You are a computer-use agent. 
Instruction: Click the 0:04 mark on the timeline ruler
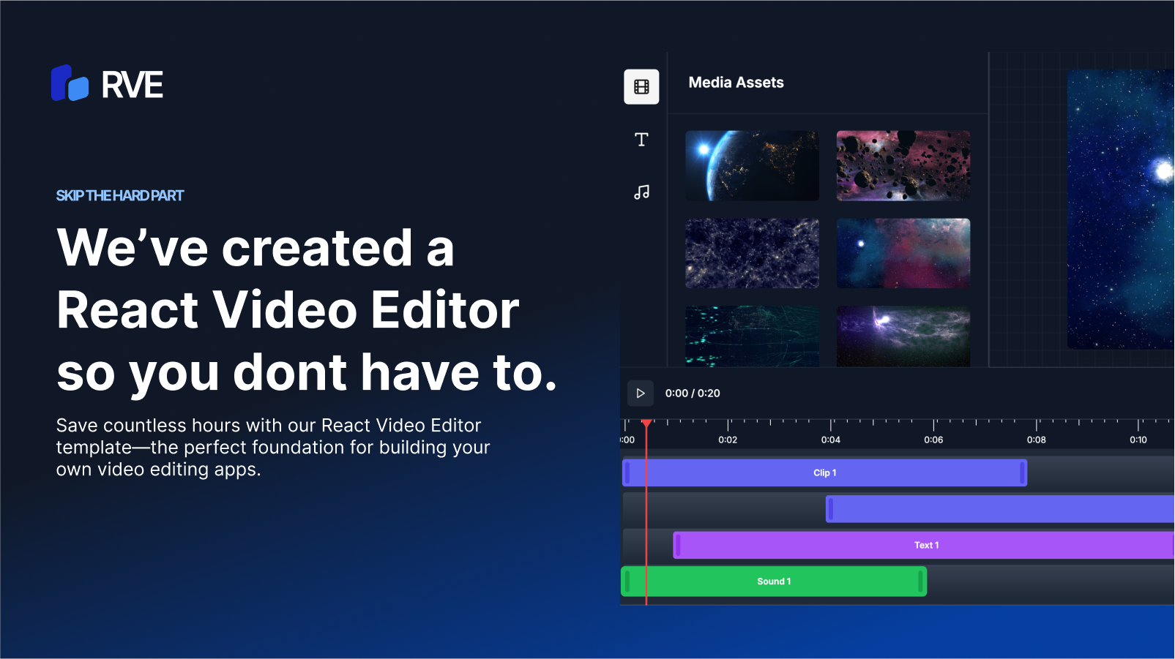pos(831,440)
